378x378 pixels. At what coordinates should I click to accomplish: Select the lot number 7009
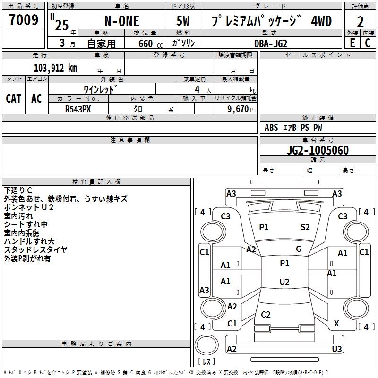coord(23,20)
